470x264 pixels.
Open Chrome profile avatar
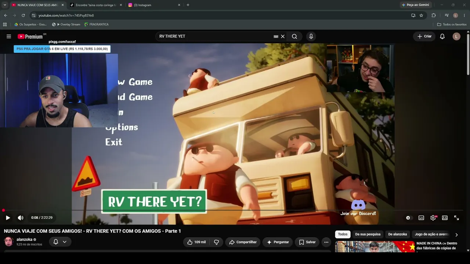[x=455, y=15]
